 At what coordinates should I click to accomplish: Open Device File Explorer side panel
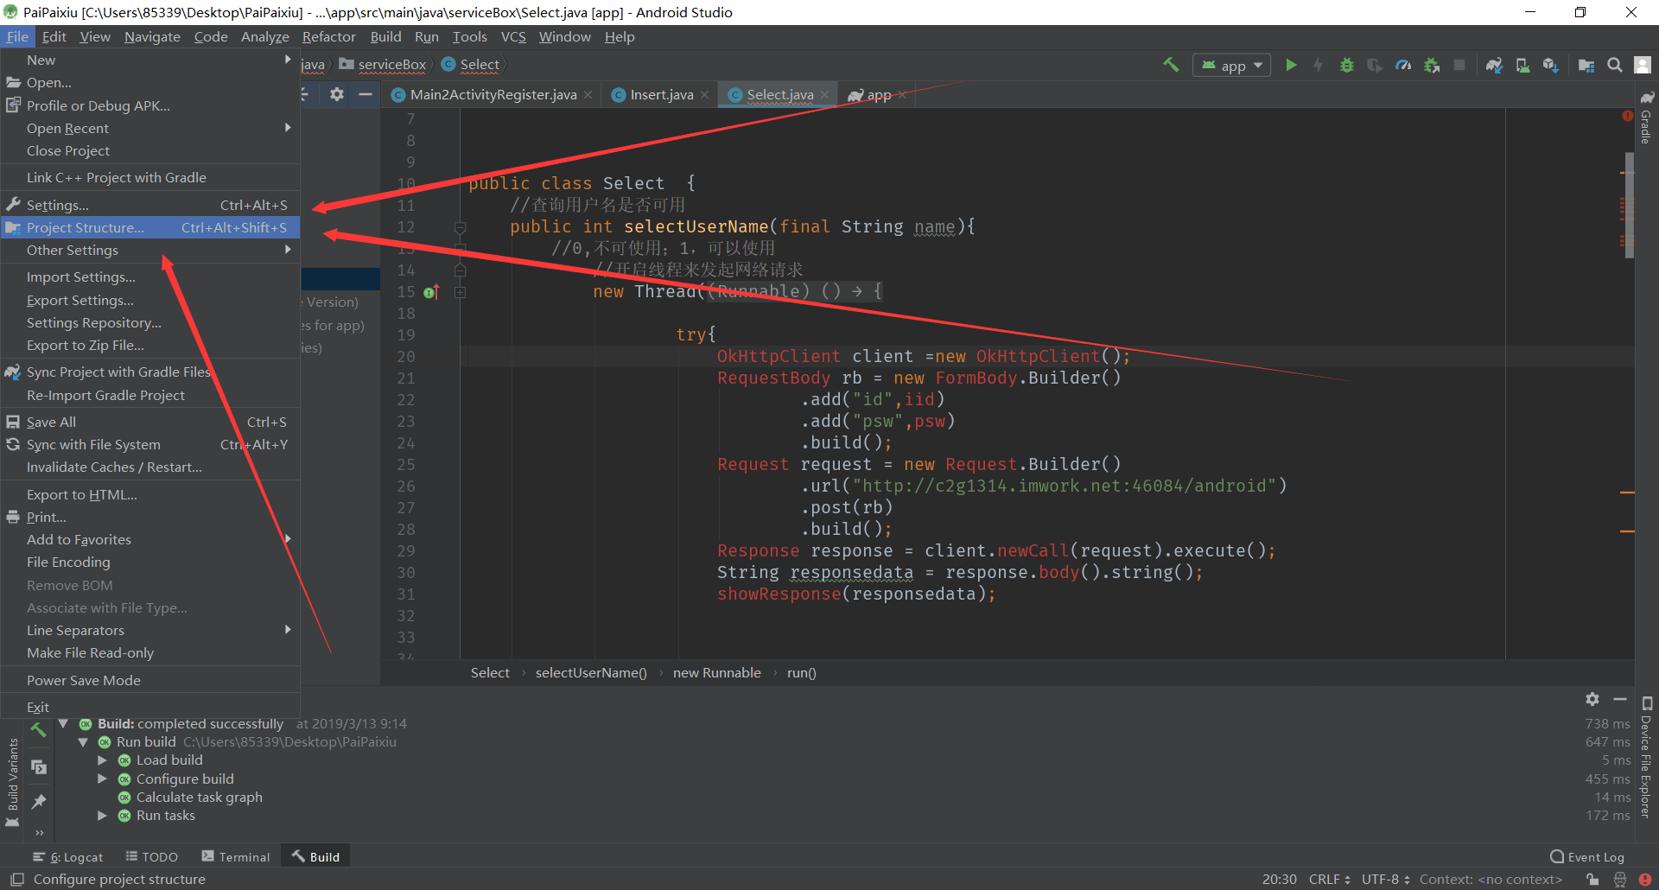tap(1646, 758)
